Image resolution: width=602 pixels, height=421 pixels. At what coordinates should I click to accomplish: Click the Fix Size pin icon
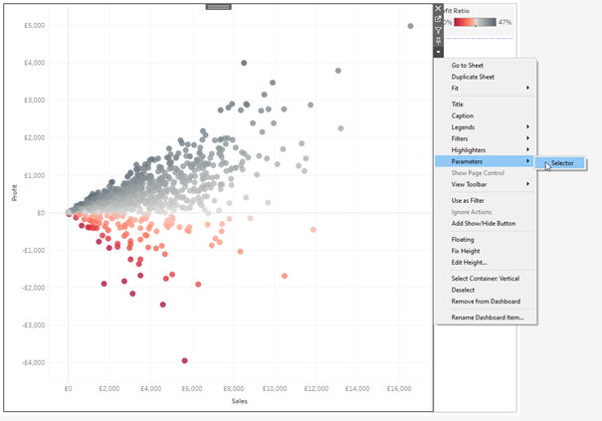click(x=438, y=41)
